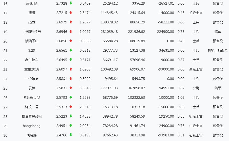Click on 重生2018 name

32,69
